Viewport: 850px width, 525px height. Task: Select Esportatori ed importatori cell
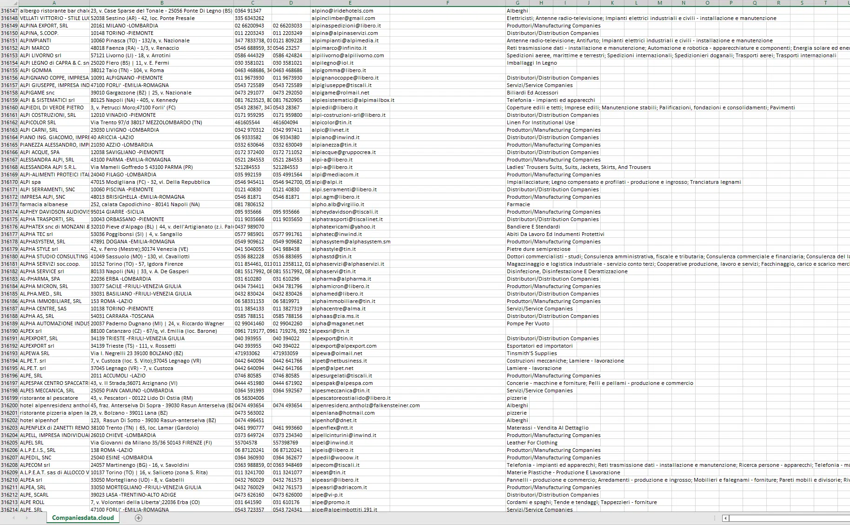539,346
